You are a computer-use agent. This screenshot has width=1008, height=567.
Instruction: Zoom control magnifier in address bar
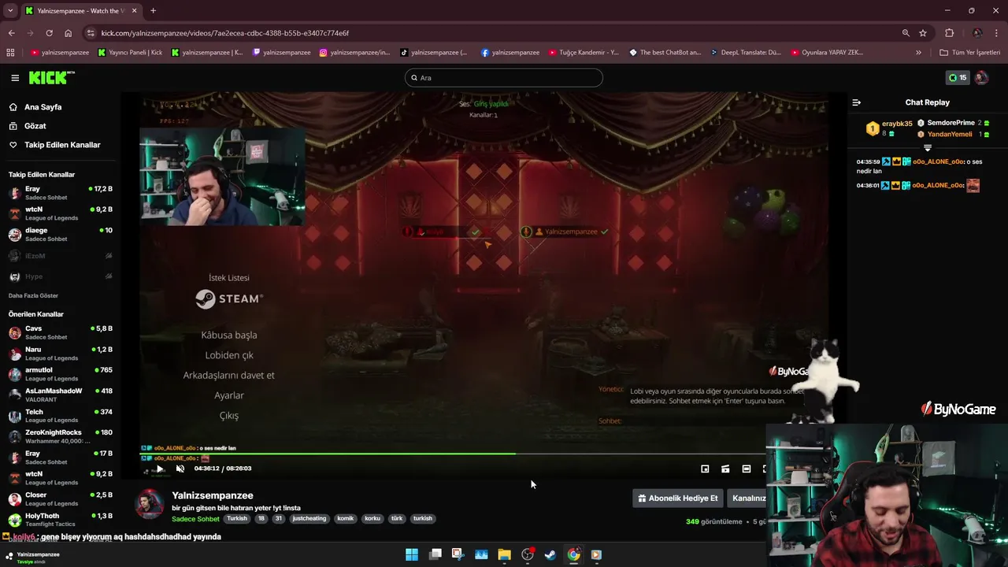coord(906,33)
